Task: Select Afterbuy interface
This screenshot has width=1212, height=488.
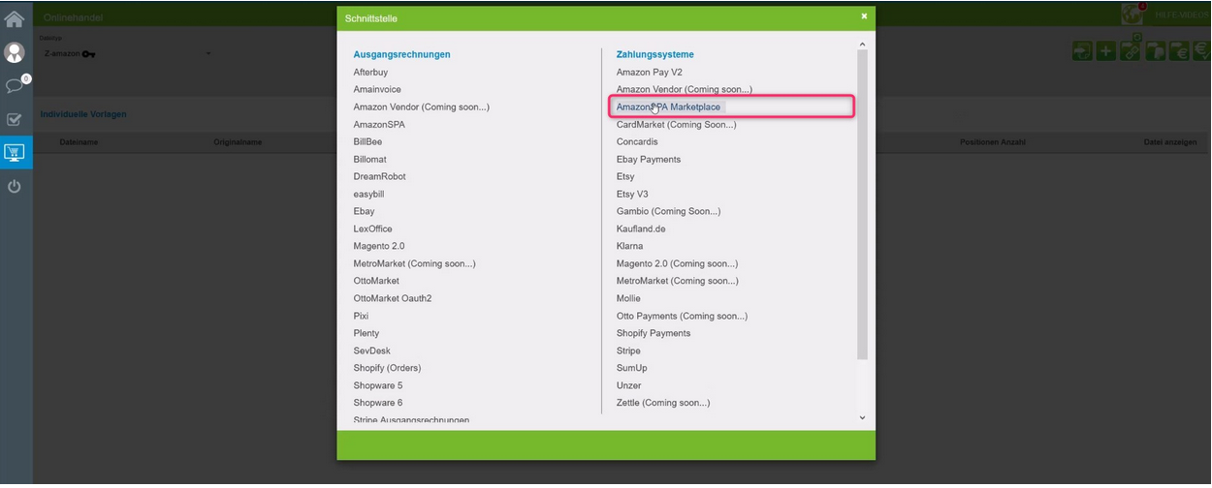Action: [372, 73]
